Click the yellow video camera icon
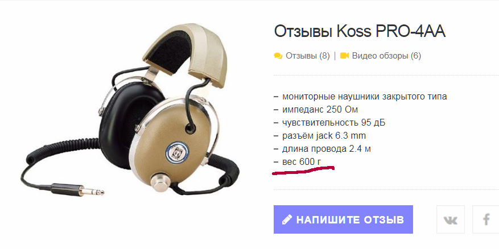 tap(344, 56)
